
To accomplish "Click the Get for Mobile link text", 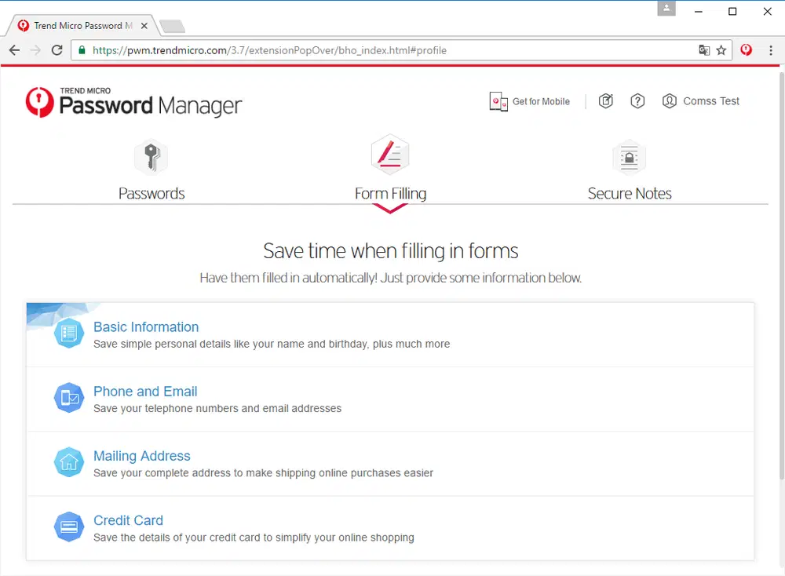I will pyautogui.click(x=541, y=101).
